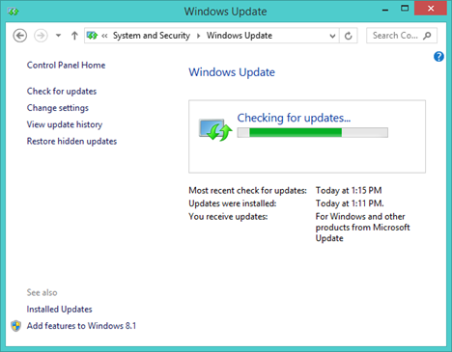
Task: Click the checking for updates progress bar
Action: pyautogui.click(x=313, y=132)
